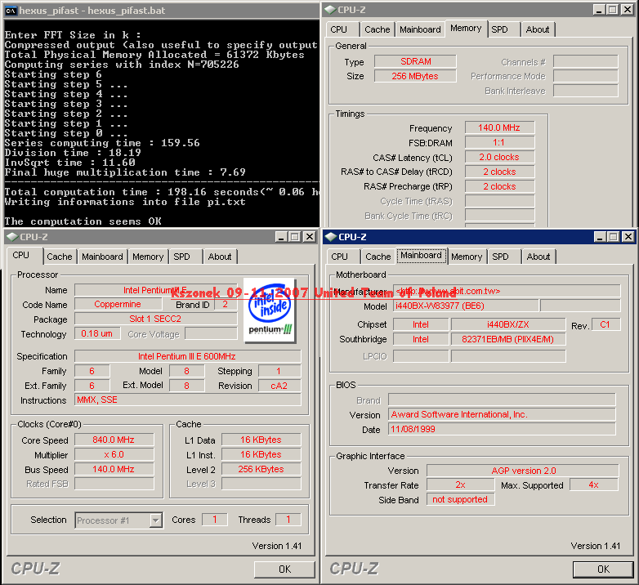Click the CPU-Z title bar icon in top-right window
The width and height of the screenshot is (639, 585).
[330, 10]
